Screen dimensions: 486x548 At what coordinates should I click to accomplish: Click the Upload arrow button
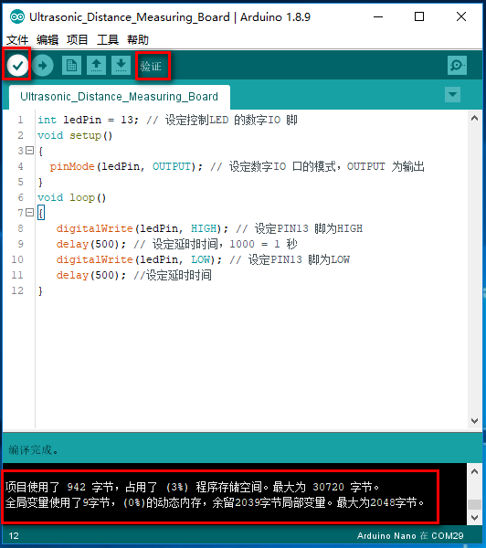coord(43,65)
